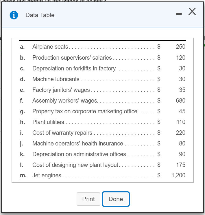Image resolution: width=205 pixels, height=215 pixels.
Task: Click the value 80 for health insurance
Action: pyautogui.click(x=182, y=143)
